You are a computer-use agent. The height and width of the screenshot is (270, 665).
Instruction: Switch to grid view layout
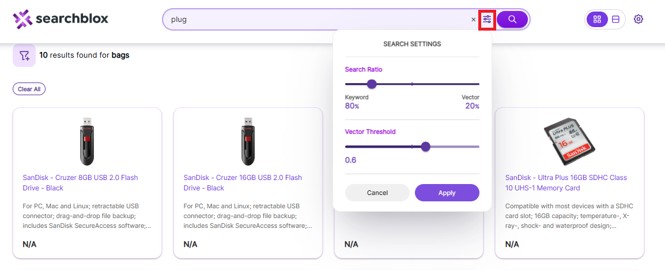pos(597,19)
